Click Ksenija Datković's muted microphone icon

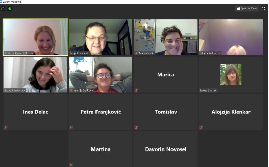click(71, 90)
